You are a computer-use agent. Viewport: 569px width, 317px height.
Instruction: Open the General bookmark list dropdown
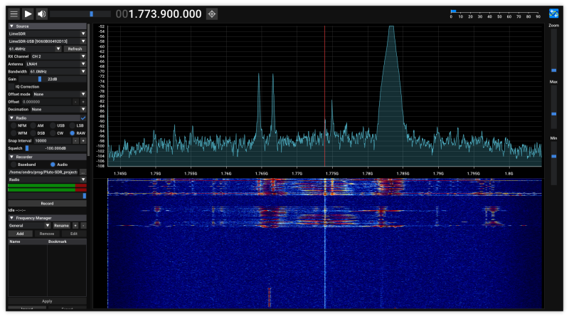(x=29, y=226)
